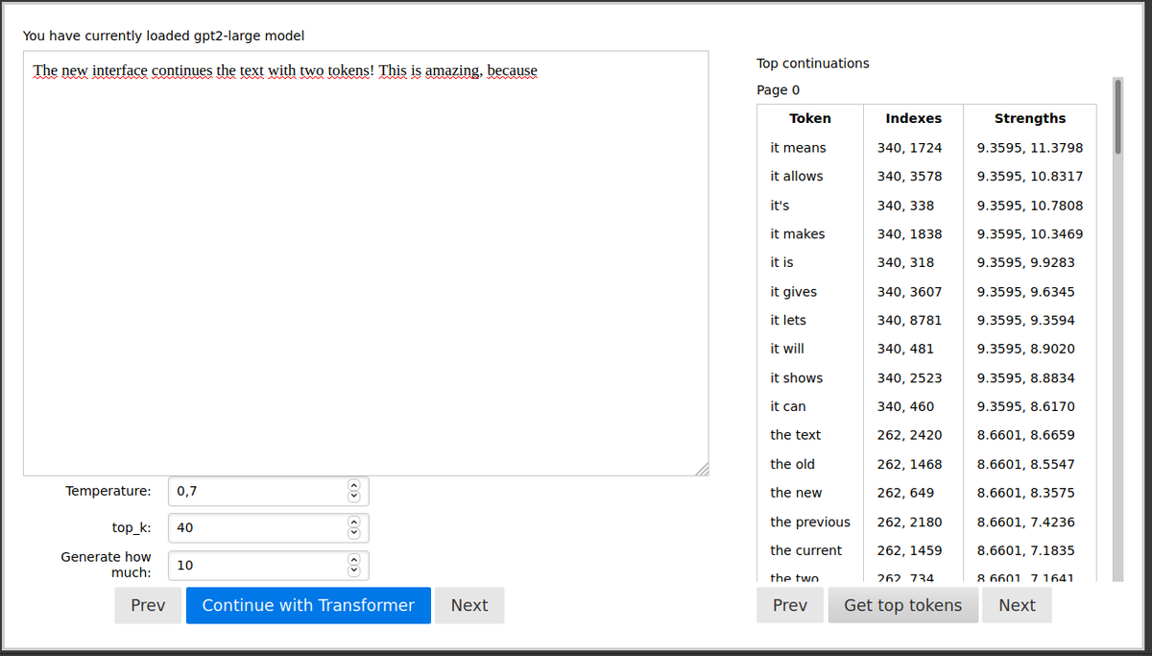Click index cell '262, 1468'
The image size is (1152, 656).
click(x=913, y=464)
